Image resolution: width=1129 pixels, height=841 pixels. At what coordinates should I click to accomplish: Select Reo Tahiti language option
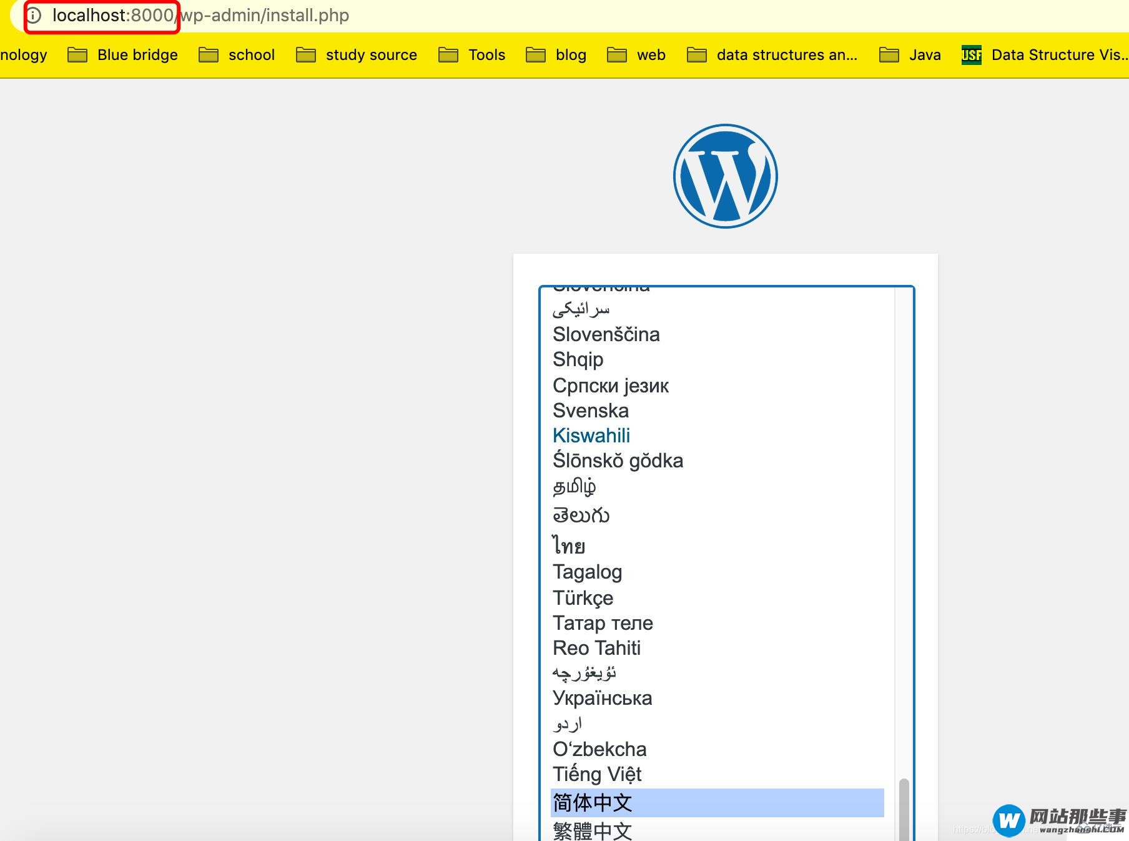(x=717, y=648)
